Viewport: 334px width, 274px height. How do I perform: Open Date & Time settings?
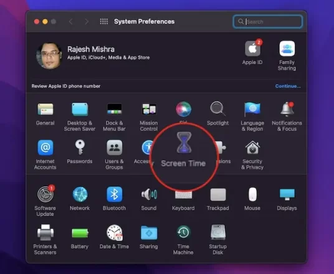115,232
